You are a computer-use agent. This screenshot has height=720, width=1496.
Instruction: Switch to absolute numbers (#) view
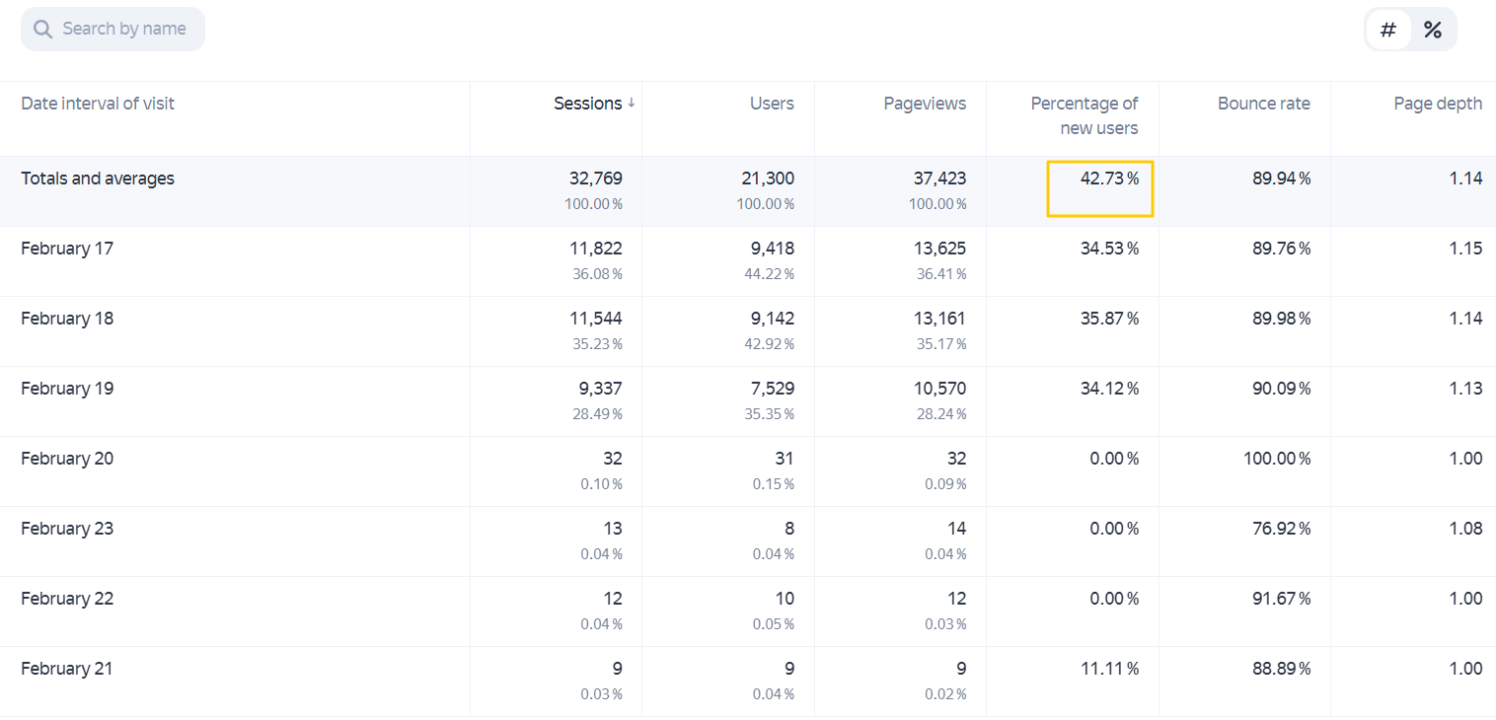[1388, 30]
